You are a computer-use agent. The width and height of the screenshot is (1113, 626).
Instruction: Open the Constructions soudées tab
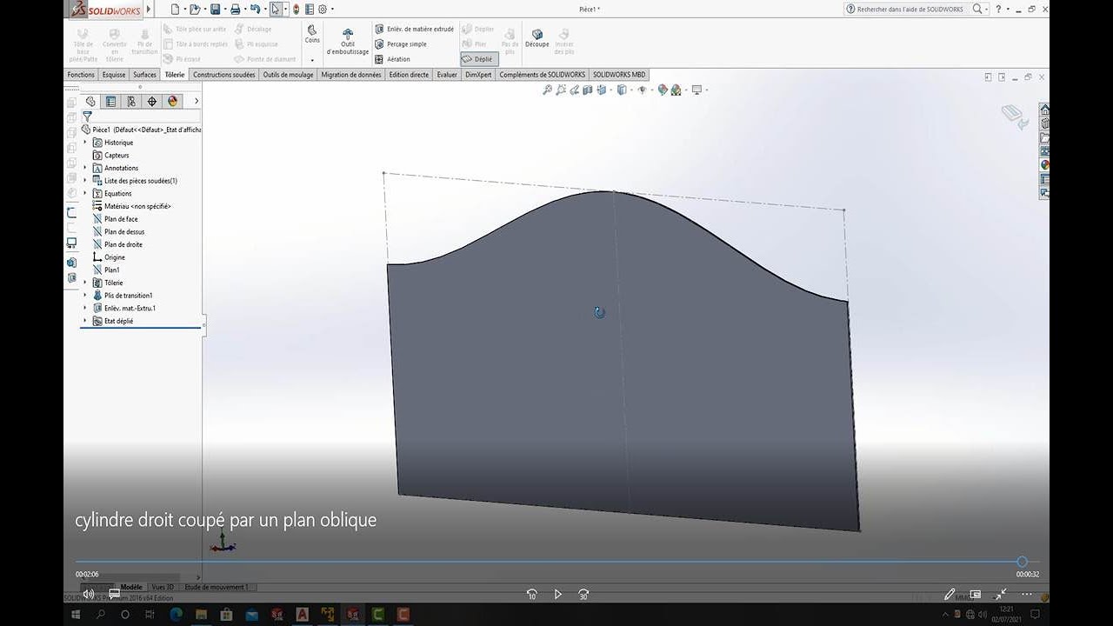[224, 75]
